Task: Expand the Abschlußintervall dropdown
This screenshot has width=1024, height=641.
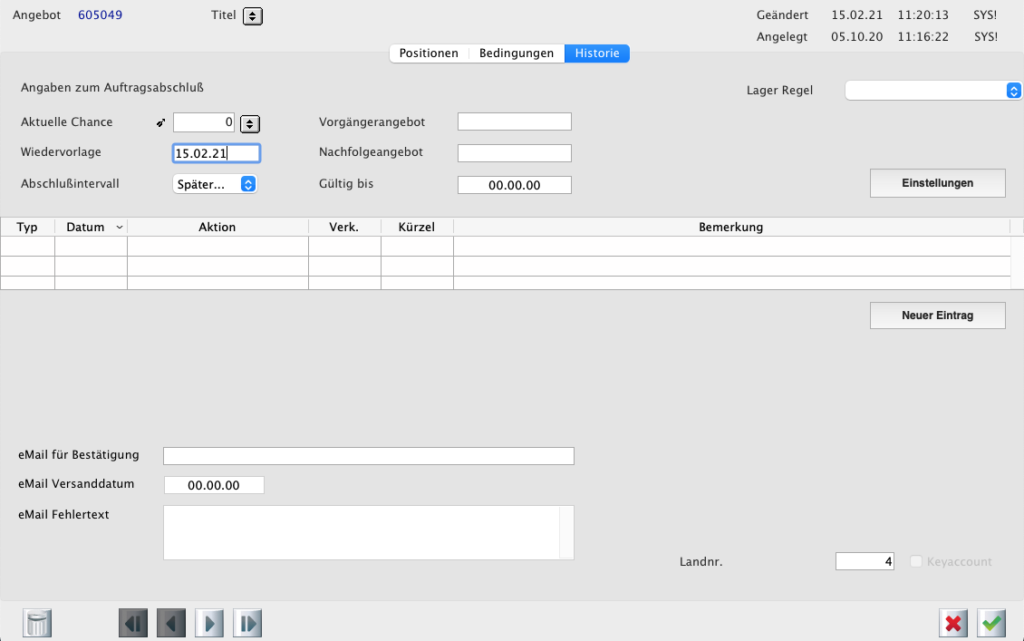Action: click(215, 184)
